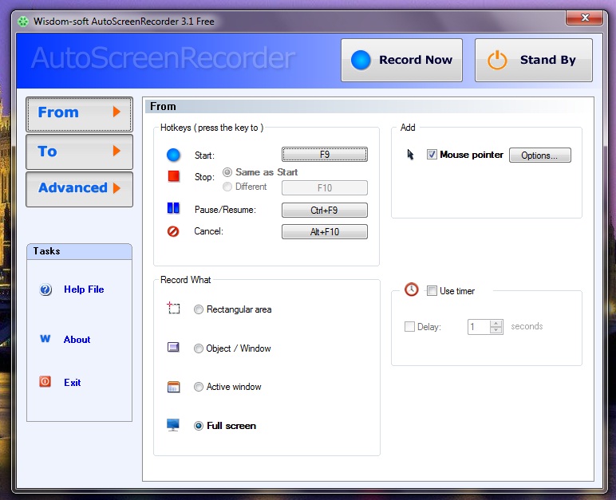Screen dimensions: 616x500
Task: Click the mouse pointer arrow icon
Action: 411,155
